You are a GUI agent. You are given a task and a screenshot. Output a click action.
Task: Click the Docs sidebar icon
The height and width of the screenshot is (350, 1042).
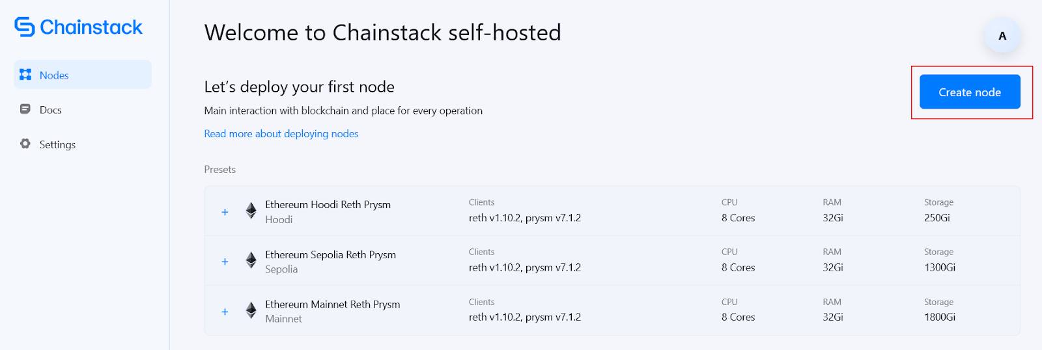pyautogui.click(x=25, y=109)
